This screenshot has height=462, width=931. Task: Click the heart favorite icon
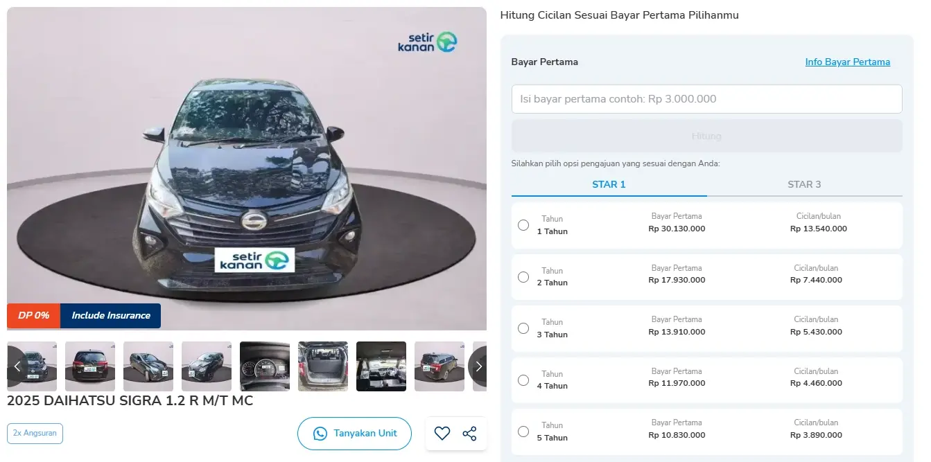point(442,434)
